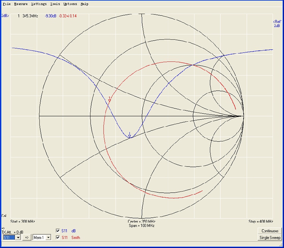Open the Help menu

tap(84, 4)
